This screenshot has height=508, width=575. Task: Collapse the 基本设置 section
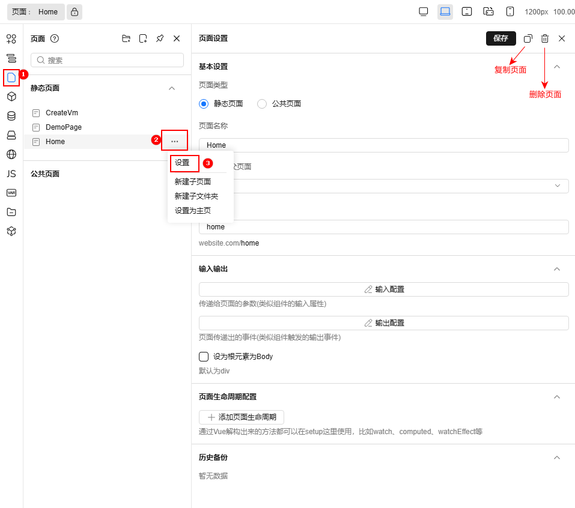[556, 67]
